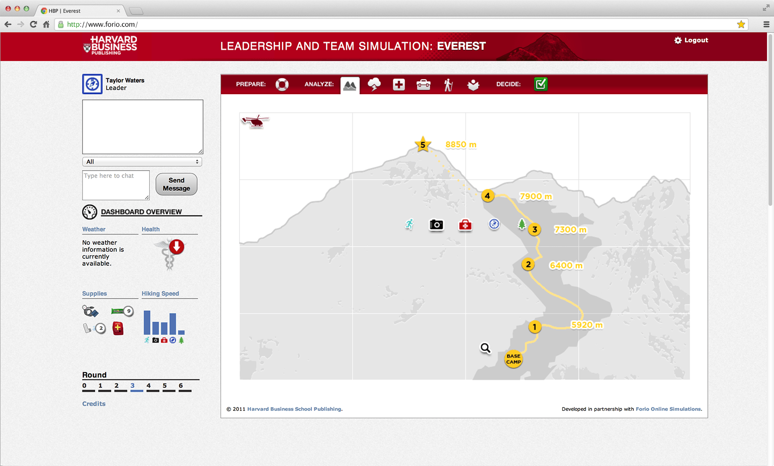Select round 1 in round tracker
The image size is (774, 466).
105,387
